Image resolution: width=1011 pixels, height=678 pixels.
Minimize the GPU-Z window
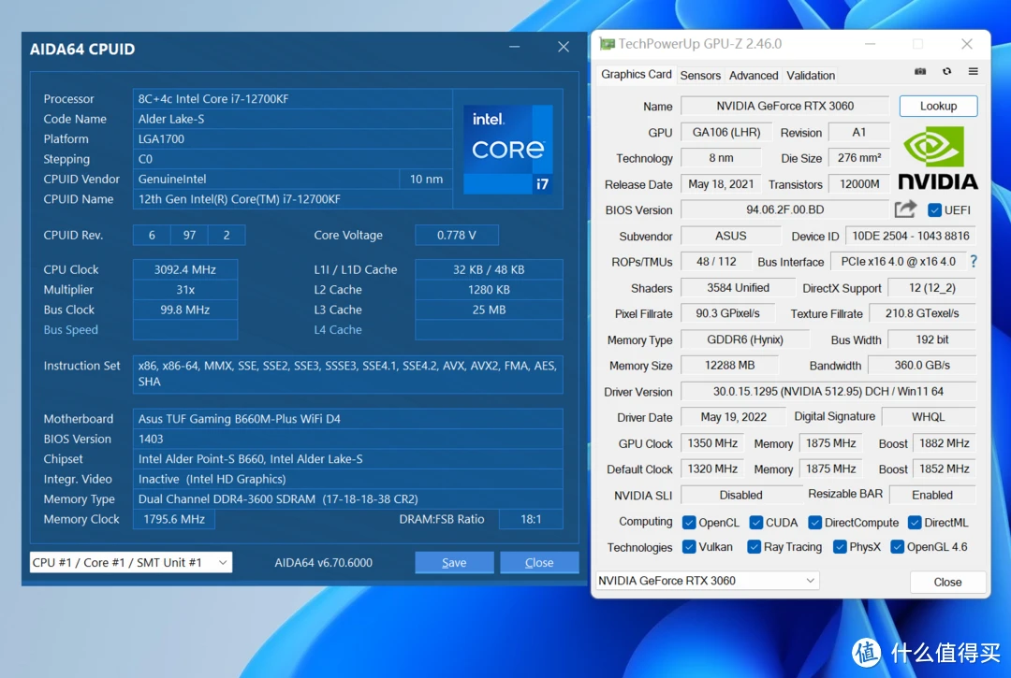[870, 44]
